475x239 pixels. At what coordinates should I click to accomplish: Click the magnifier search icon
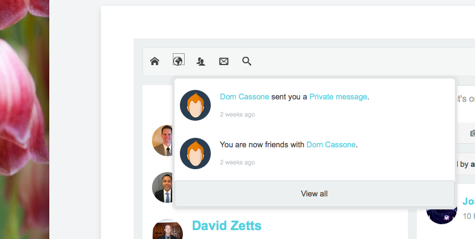246,62
